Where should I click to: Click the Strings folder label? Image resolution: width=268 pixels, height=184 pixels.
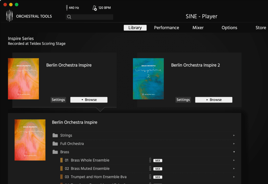[66, 135]
